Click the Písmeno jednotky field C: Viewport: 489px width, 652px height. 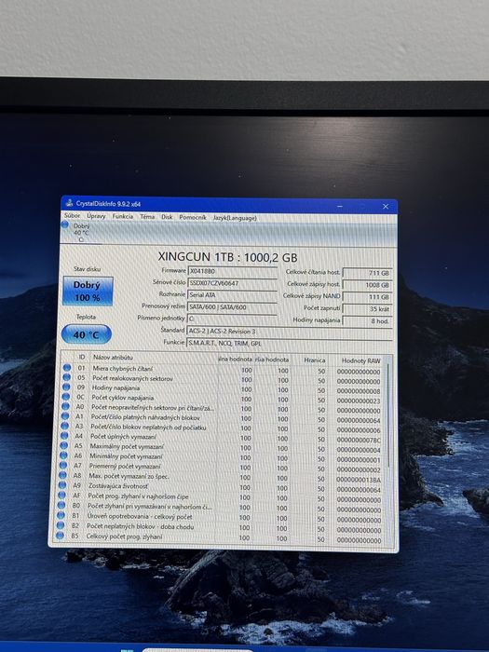[233, 319]
